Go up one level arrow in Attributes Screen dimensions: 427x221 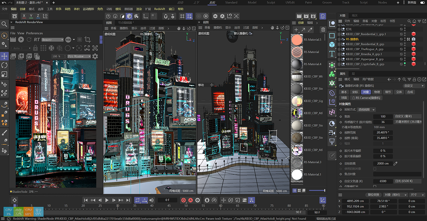click(x=399, y=79)
